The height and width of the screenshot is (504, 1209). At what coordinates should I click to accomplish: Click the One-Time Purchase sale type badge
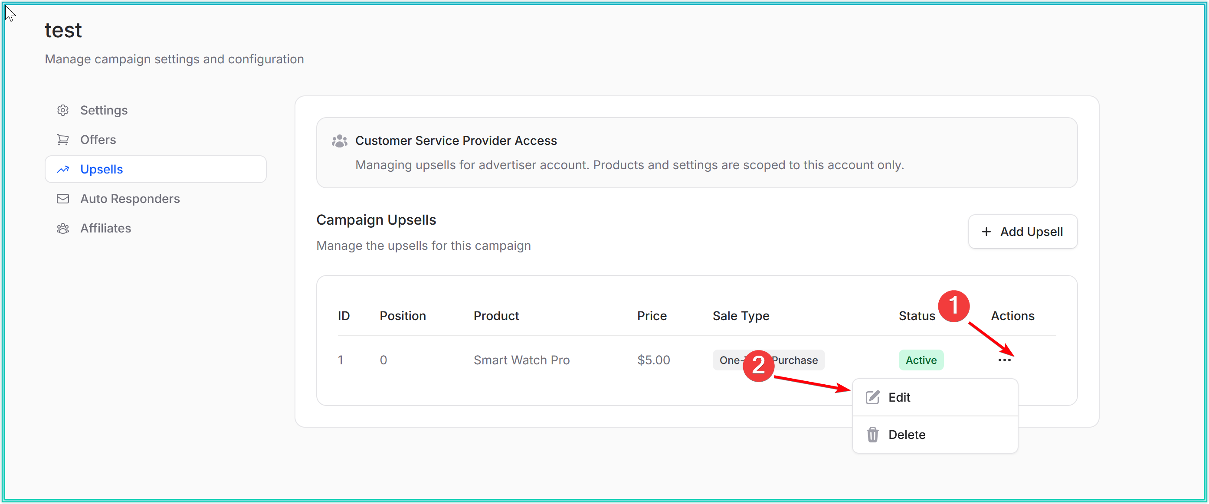(x=798, y=360)
